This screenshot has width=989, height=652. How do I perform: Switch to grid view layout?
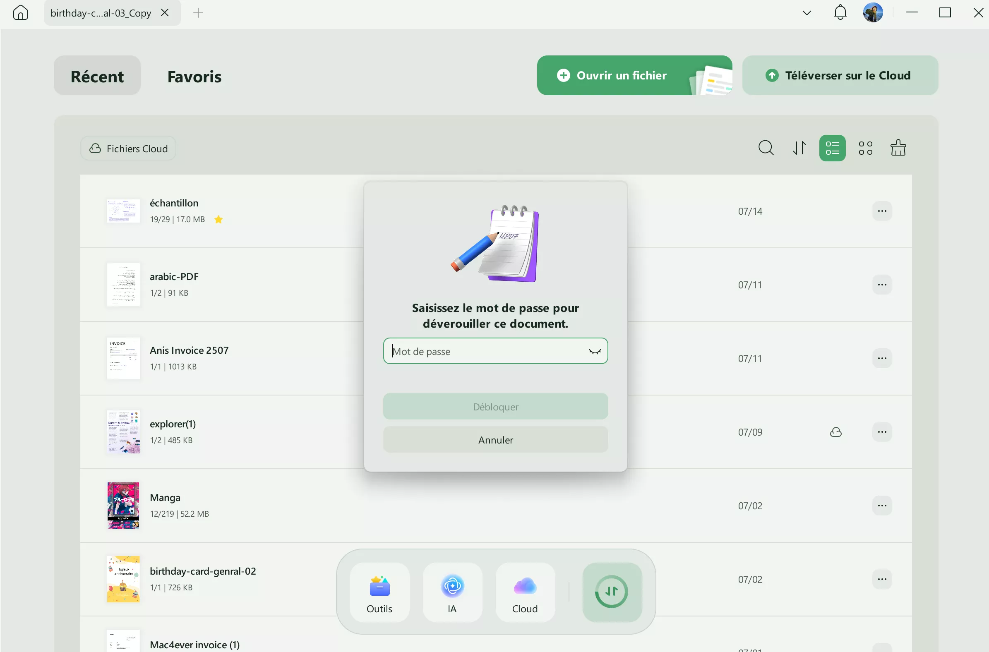(x=866, y=148)
